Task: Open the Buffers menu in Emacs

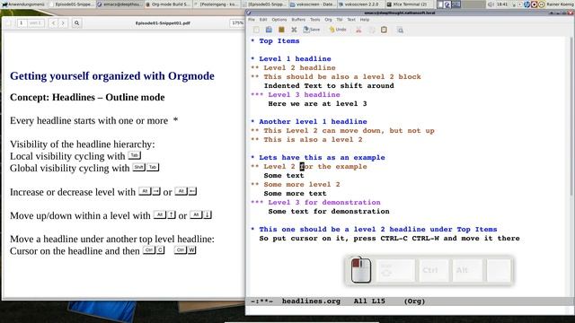Action: coord(298,20)
